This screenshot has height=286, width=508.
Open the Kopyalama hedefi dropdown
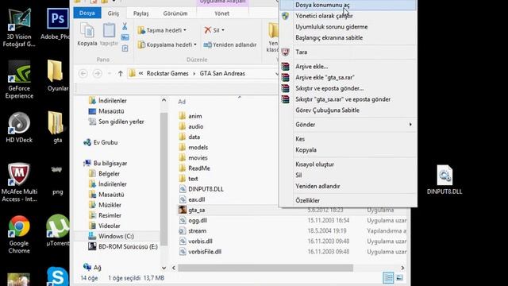[x=167, y=44]
